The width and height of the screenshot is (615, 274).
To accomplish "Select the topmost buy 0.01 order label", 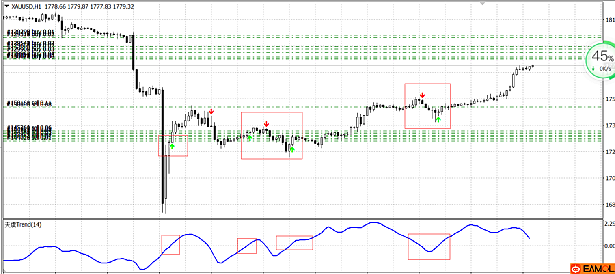I will [x=30, y=32].
